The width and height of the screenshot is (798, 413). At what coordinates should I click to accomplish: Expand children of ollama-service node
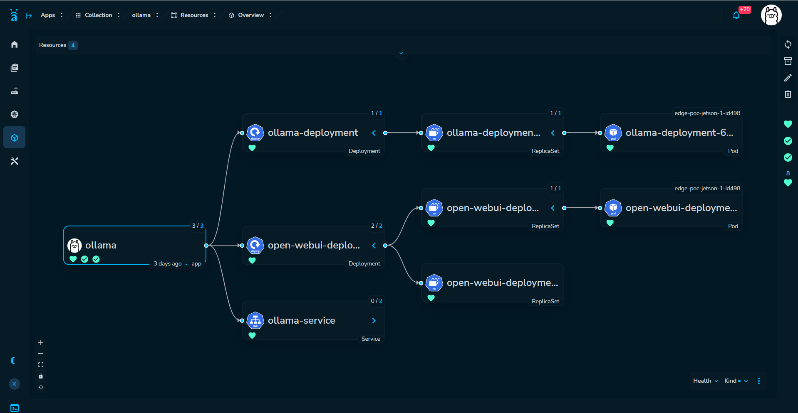374,321
